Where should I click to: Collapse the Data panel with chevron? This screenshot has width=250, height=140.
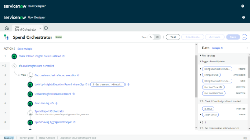(x=247, y=48)
